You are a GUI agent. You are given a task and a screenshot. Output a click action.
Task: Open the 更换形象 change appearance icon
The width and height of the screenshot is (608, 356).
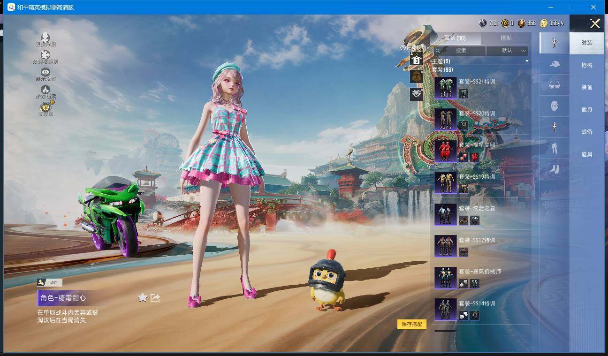point(46,37)
